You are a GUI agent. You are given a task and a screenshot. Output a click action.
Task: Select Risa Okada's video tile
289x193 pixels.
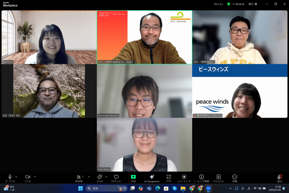[144, 145]
